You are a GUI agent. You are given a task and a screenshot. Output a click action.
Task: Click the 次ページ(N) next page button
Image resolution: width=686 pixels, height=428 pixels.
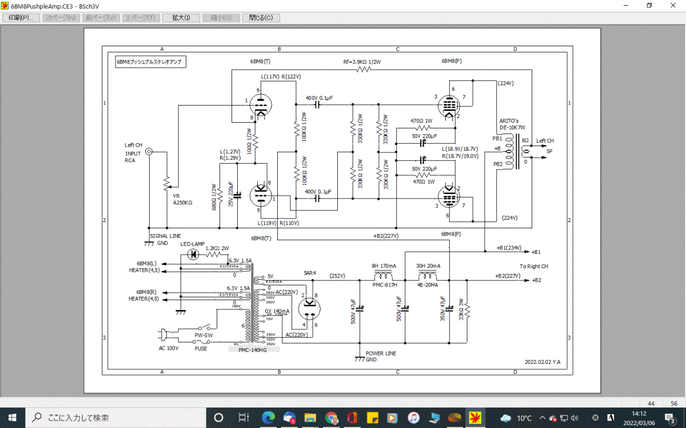click(61, 18)
